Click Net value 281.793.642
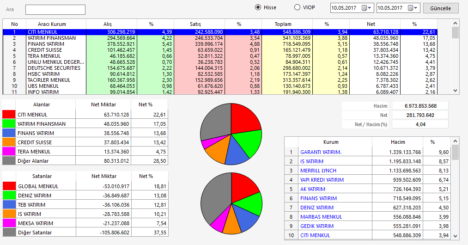The image size is (468, 245). click(420, 115)
